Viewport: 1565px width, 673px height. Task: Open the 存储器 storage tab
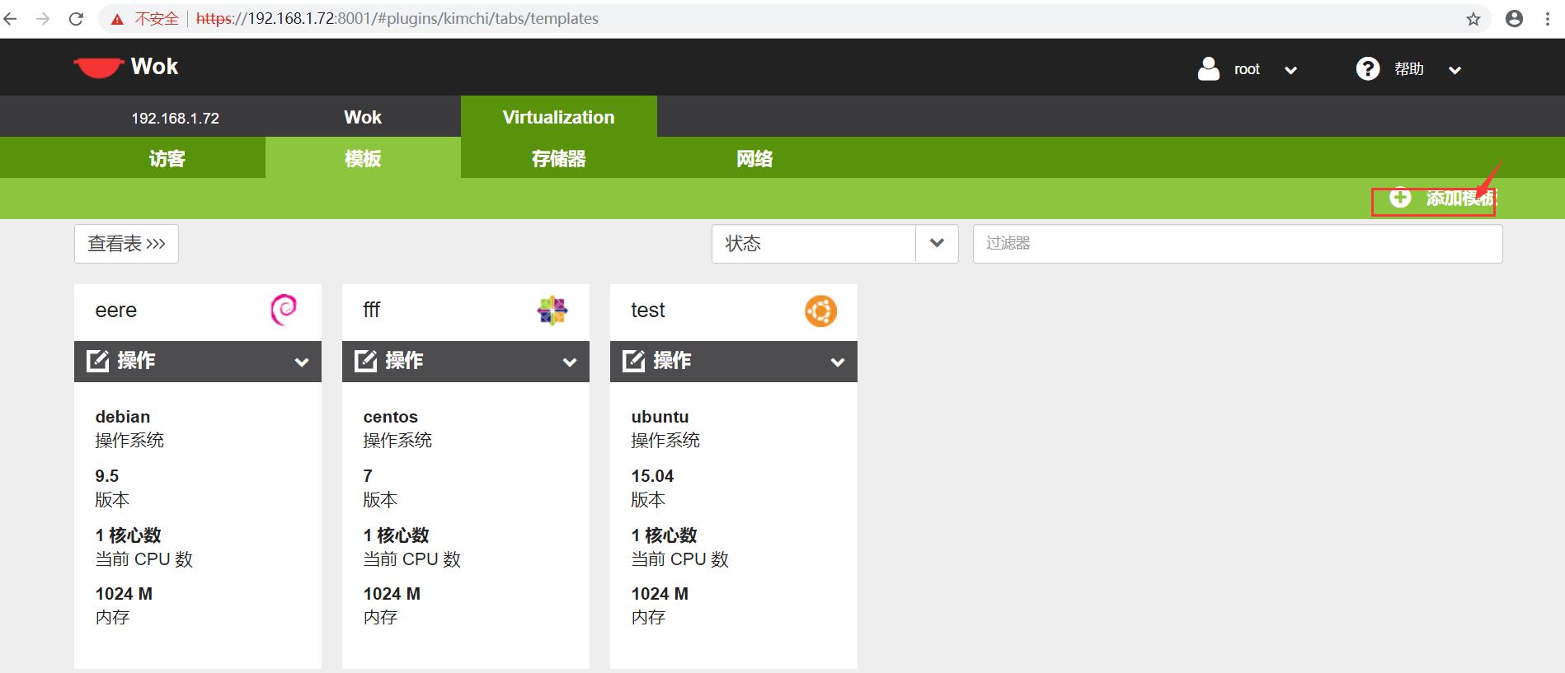(x=559, y=158)
